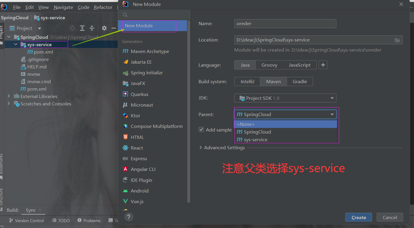Choose Maven build system
The height and width of the screenshot is (228, 414).
[273, 81]
